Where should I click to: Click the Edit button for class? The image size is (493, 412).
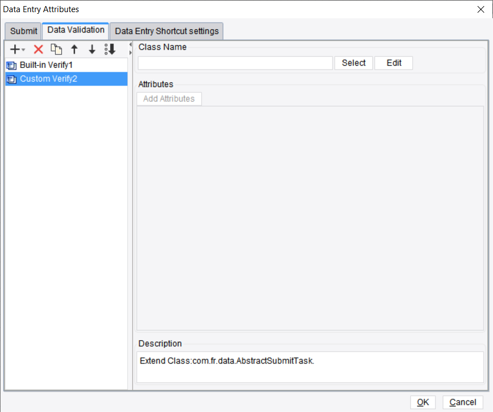[394, 63]
